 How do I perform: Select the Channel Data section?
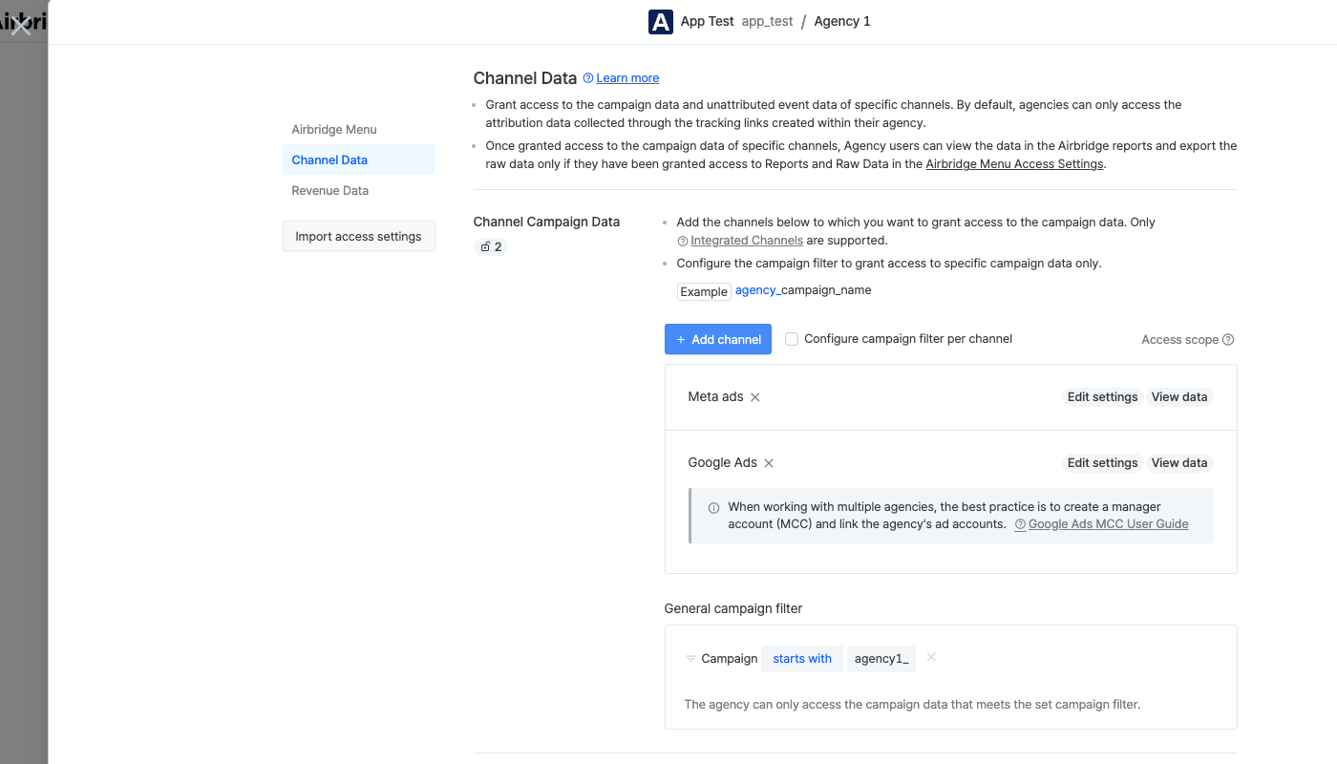coord(359,160)
